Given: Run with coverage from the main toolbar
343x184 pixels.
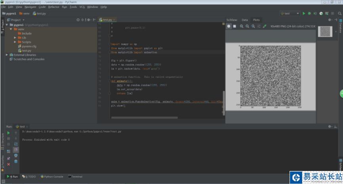Looking at the screenshot, I should coord(315,13).
